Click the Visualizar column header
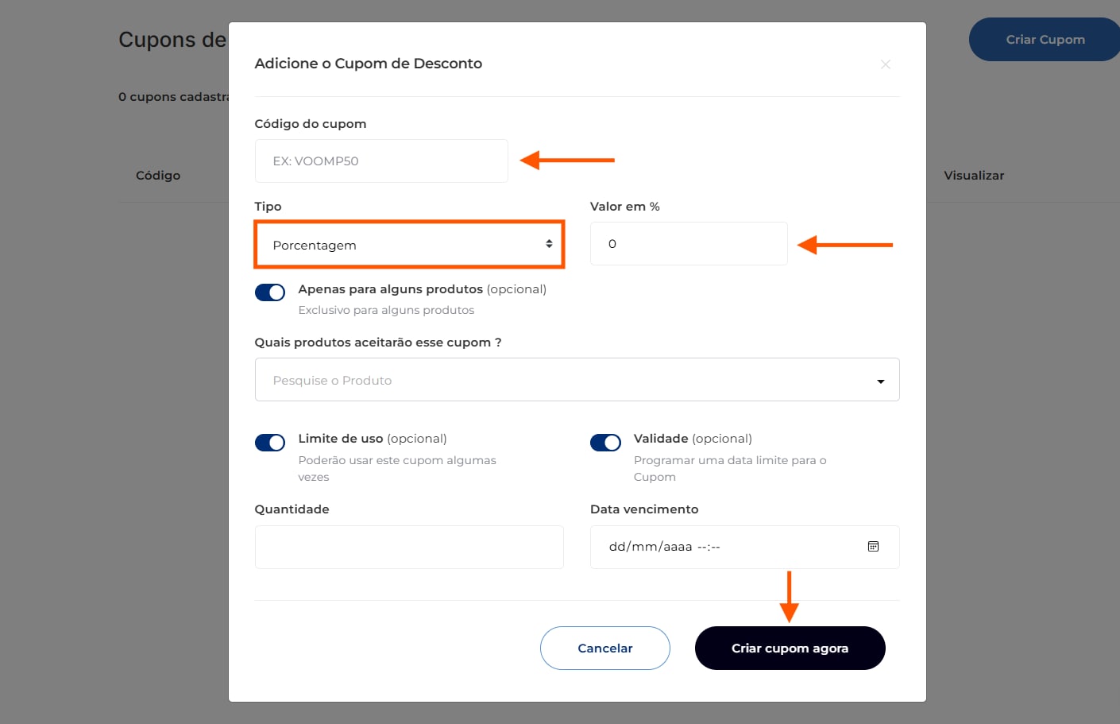1120x724 pixels. [x=974, y=176]
